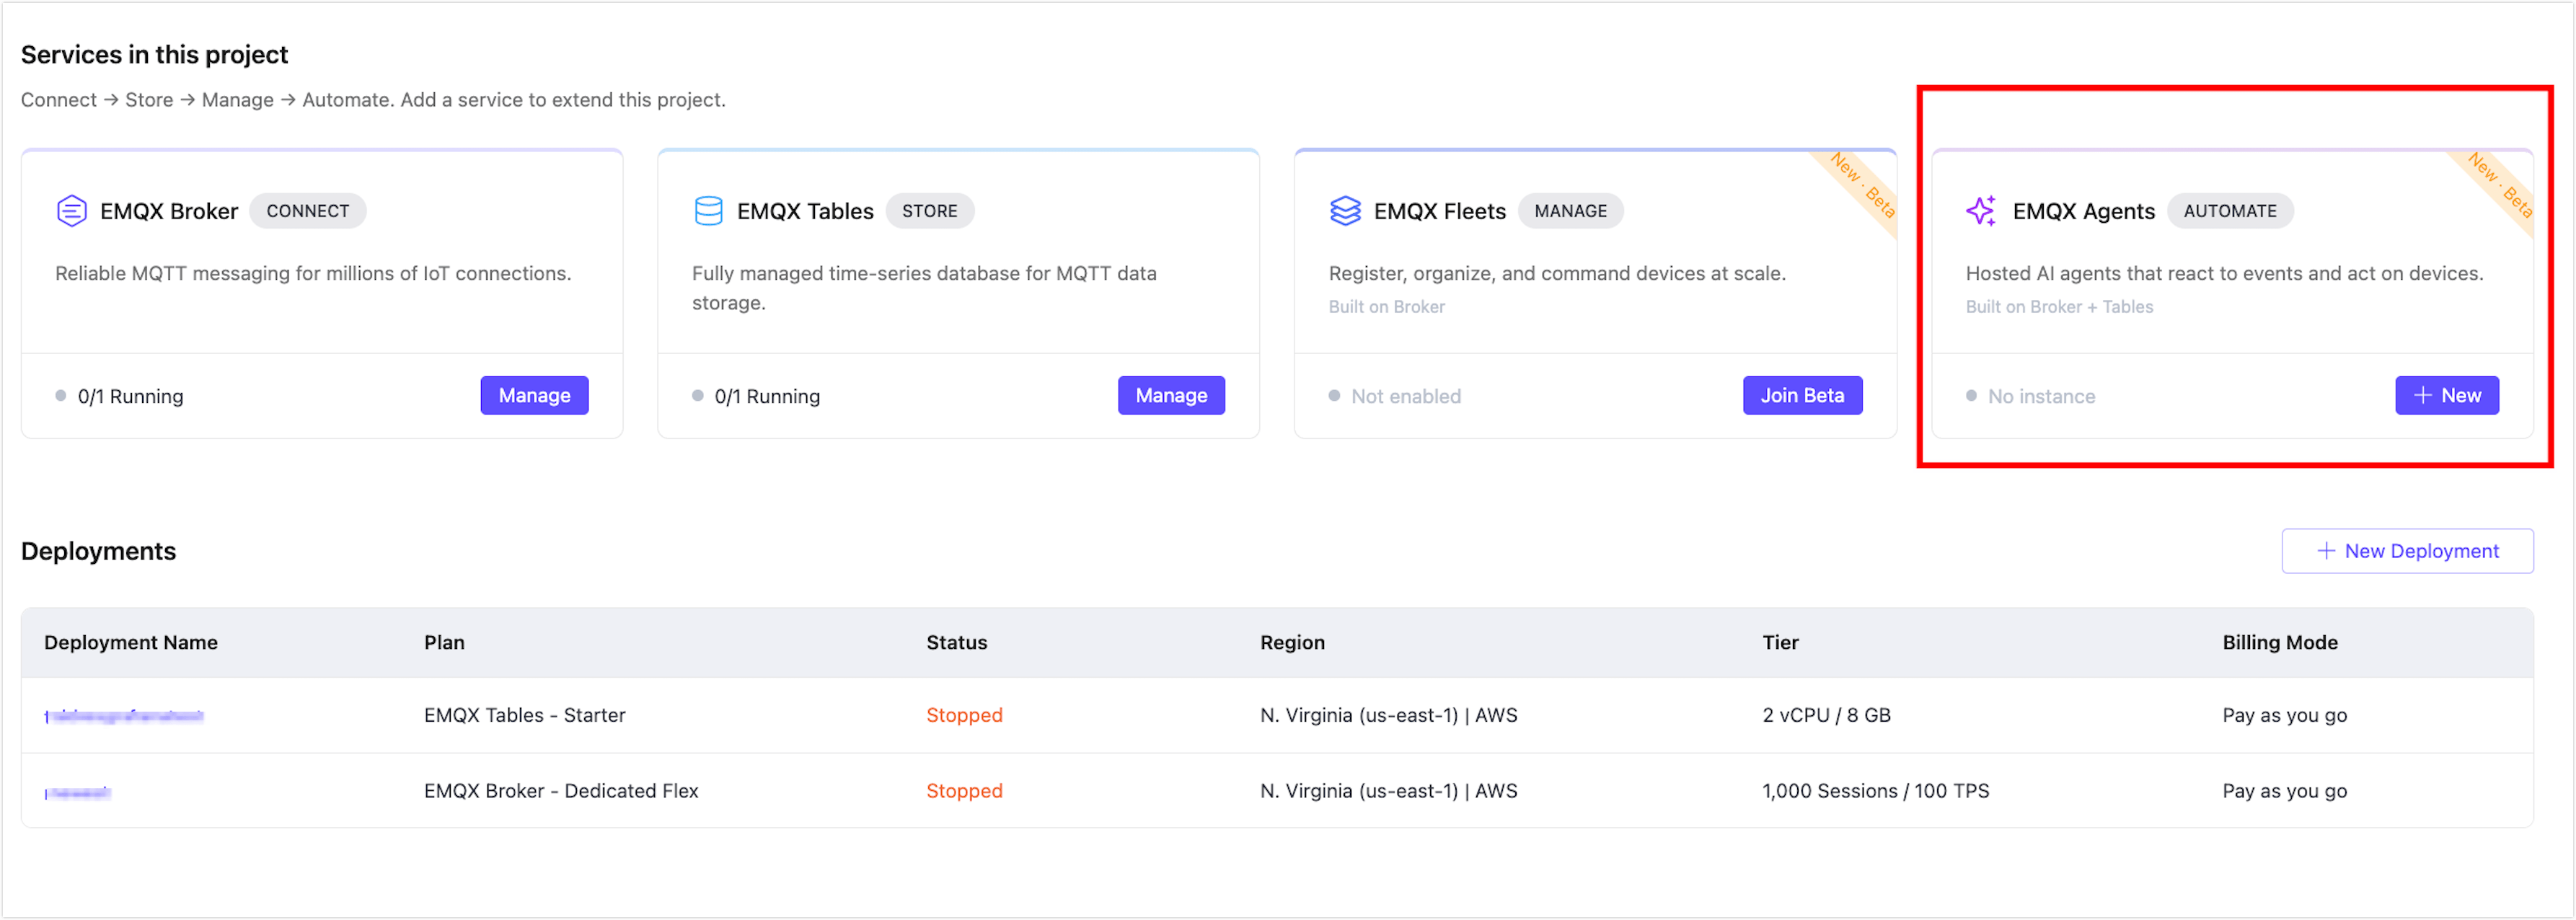Click 'Built on Broker + Tables' note
This screenshot has width=2576, height=920.
click(2059, 307)
